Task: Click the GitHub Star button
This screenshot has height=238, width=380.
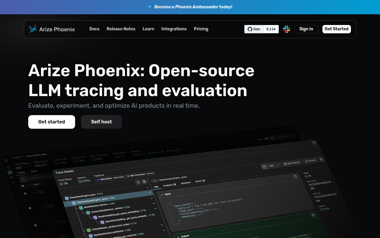Action: tap(254, 29)
